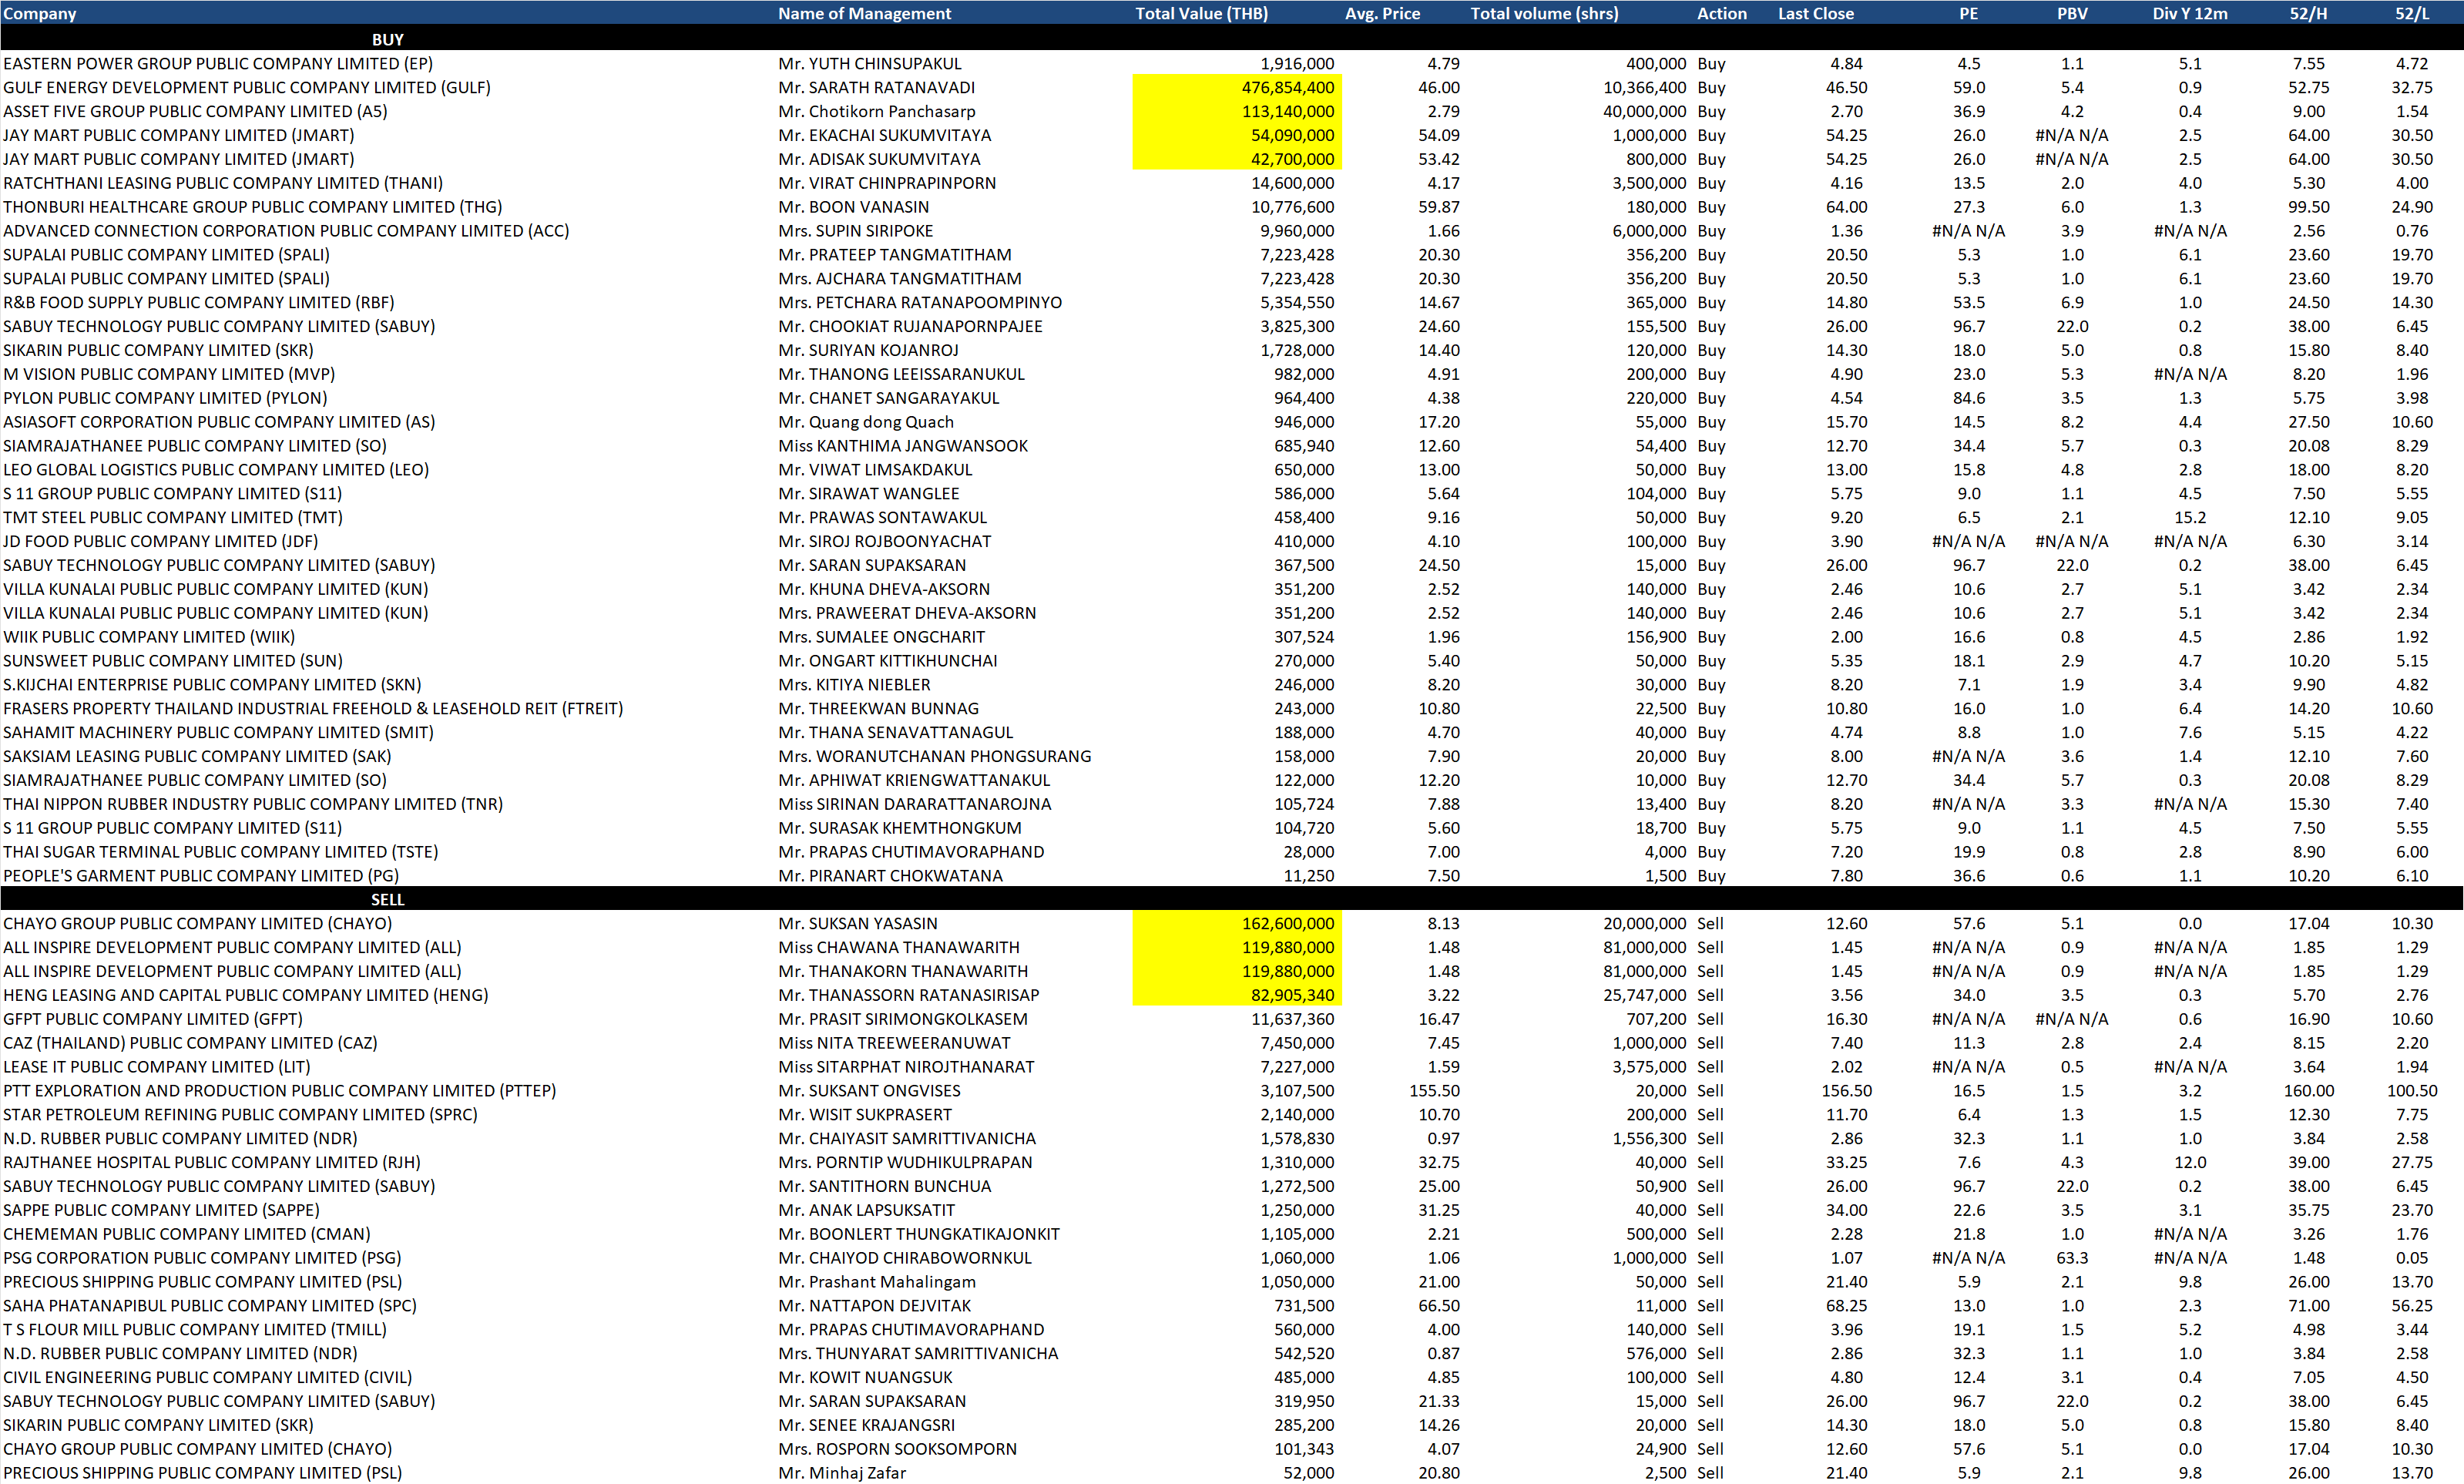Click Mr. Quang dong Quach name cell
Screen dimensions: 2464x1484
(x=866, y=422)
